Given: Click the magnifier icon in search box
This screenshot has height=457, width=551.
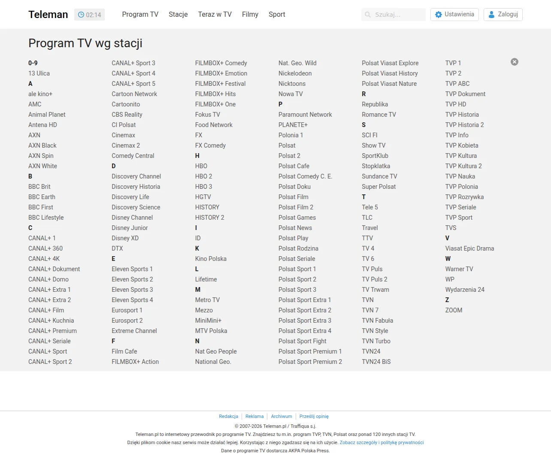Looking at the screenshot, I should pos(368,15).
